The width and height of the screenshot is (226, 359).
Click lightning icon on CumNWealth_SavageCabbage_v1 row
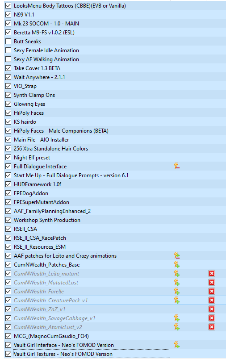coord(176,318)
